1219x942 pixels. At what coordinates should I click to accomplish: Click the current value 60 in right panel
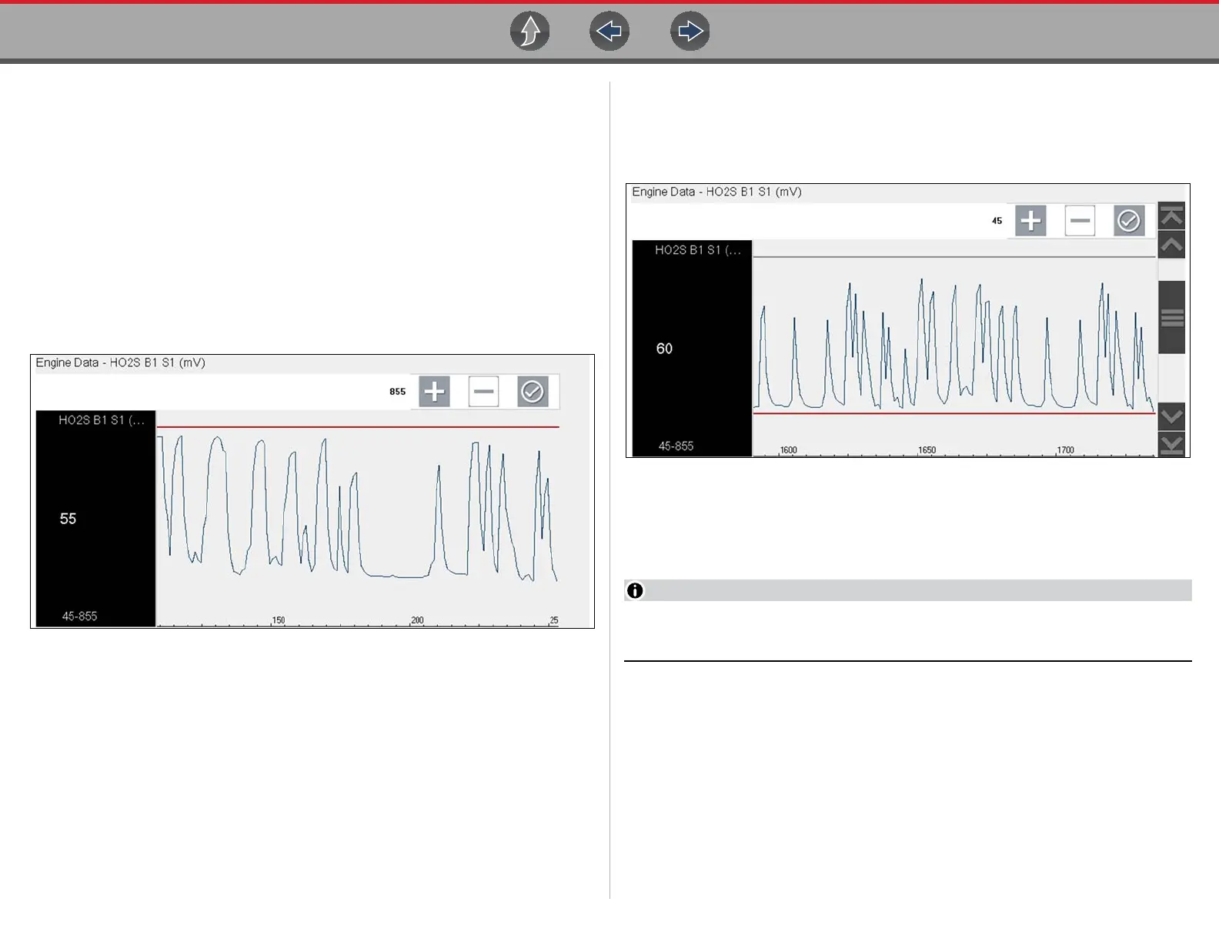(x=664, y=349)
